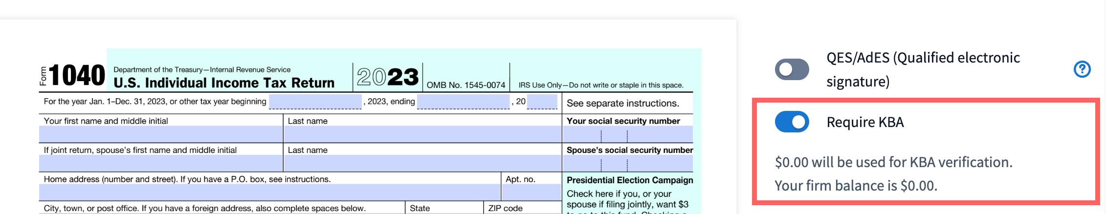Click the KBA verification cost message

pos(893,162)
